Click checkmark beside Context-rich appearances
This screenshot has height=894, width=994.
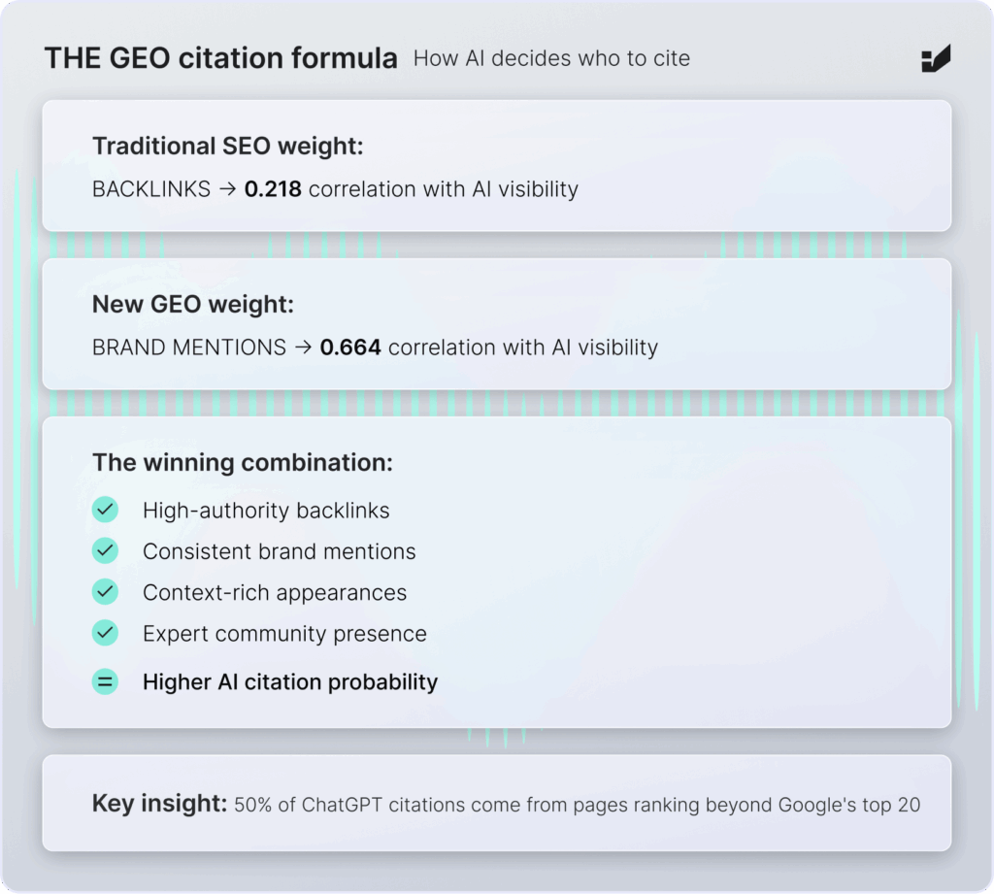(105, 591)
